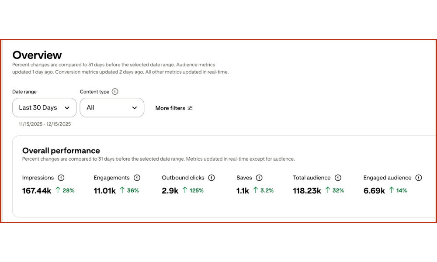Select the Overall performance section title
Image resolution: width=437 pixels, height=262 pixels.
[x=61, y=151]
